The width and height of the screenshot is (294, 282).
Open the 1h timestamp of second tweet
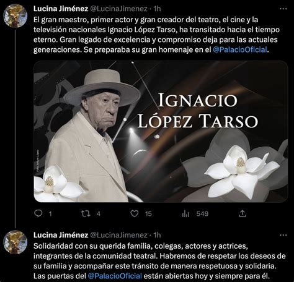pyautogui.click(x=157, y=235)
